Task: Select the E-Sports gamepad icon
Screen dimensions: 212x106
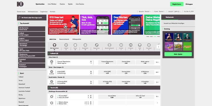Action: (x=131, y=45)
